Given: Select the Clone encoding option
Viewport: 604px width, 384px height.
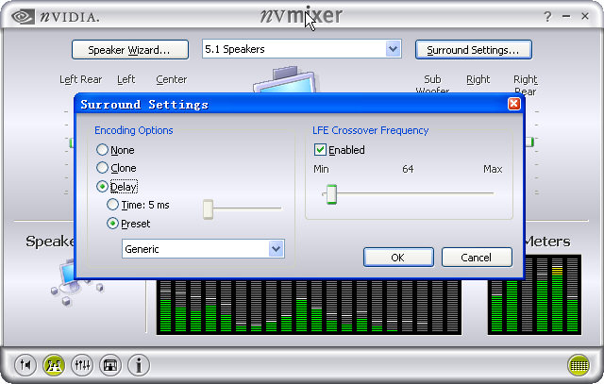Looking at the screenshot, I should (x=102, y=168).
